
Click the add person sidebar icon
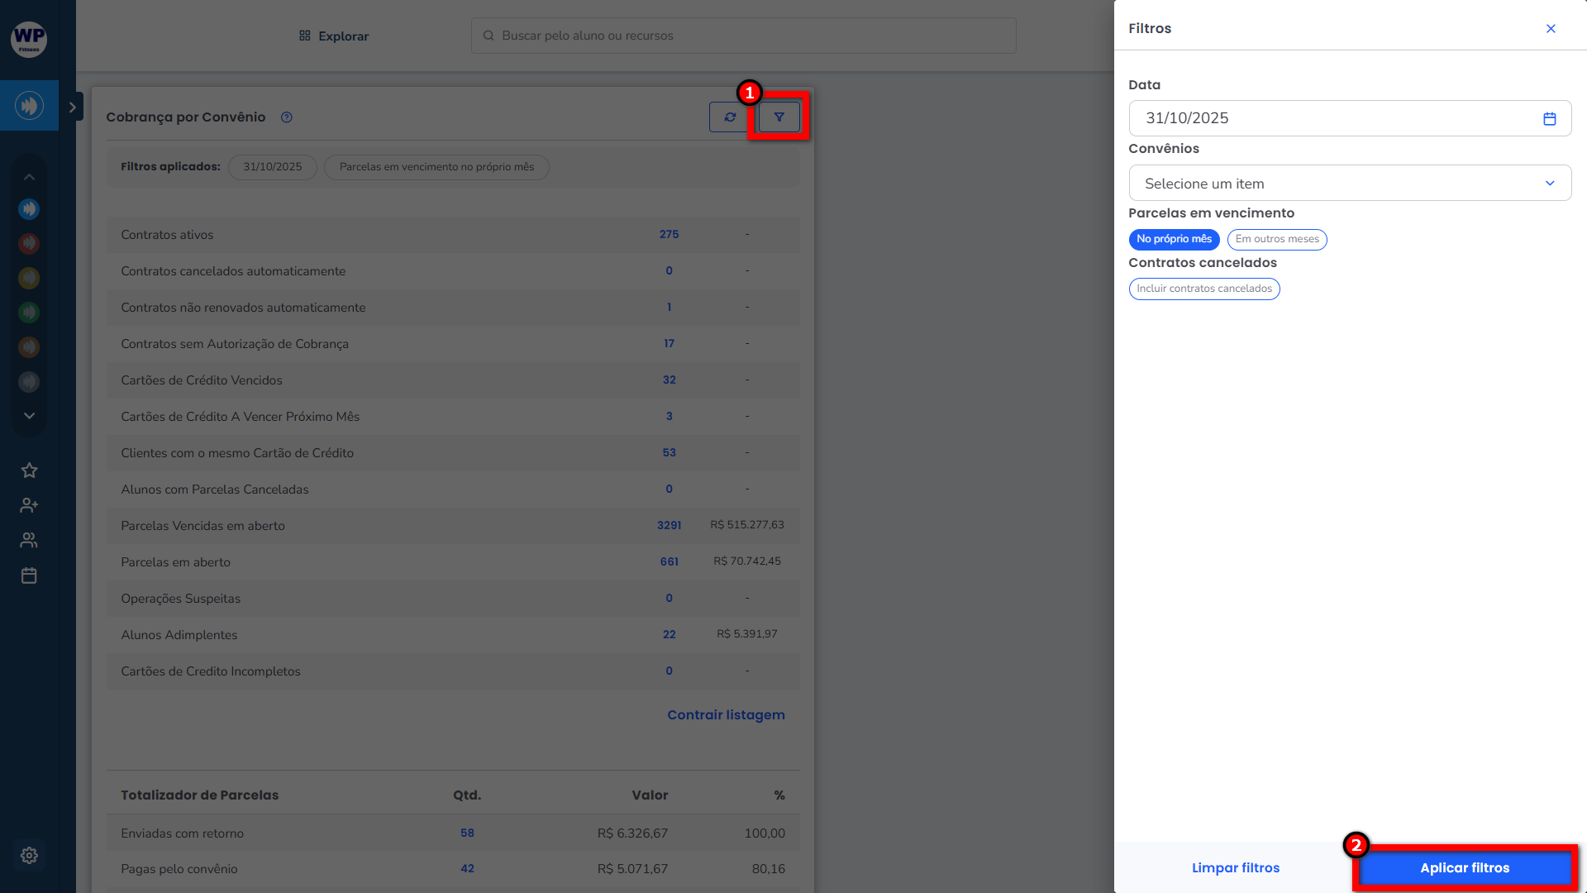tap(29, 505)
